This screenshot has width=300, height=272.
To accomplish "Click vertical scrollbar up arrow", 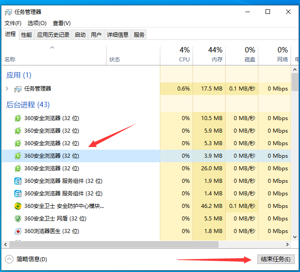I will click(295, 69).
